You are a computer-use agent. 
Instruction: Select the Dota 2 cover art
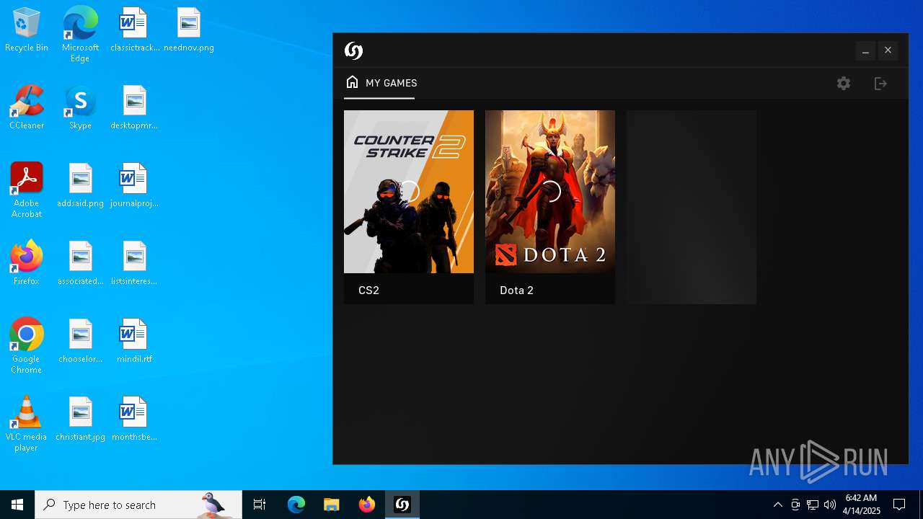click(550, 192)
